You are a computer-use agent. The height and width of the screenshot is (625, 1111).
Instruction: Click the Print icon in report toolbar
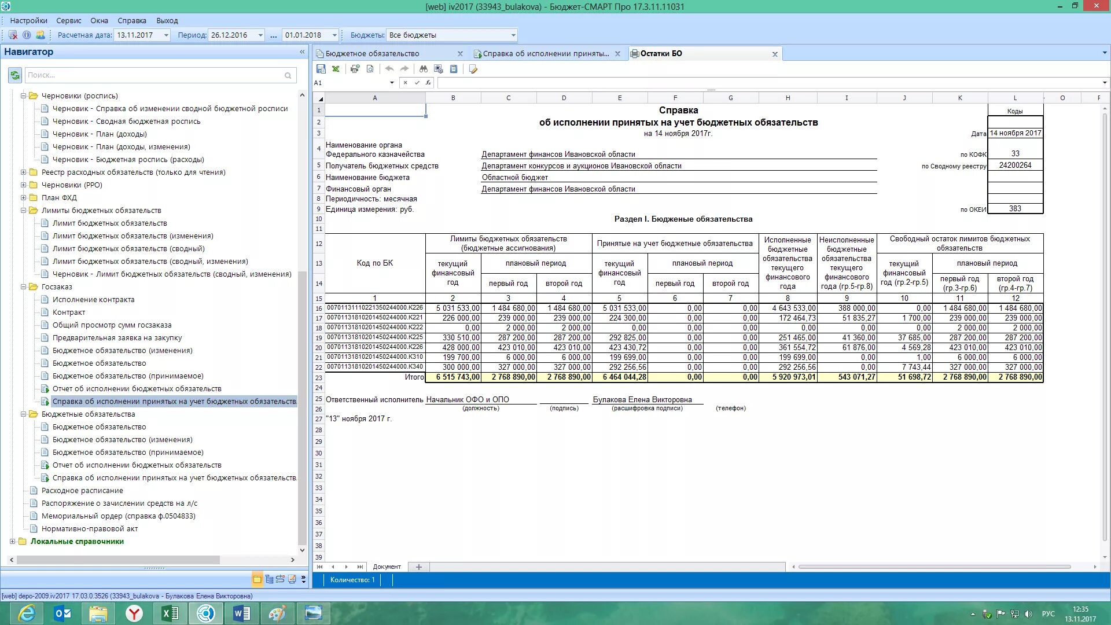point(355,69)
